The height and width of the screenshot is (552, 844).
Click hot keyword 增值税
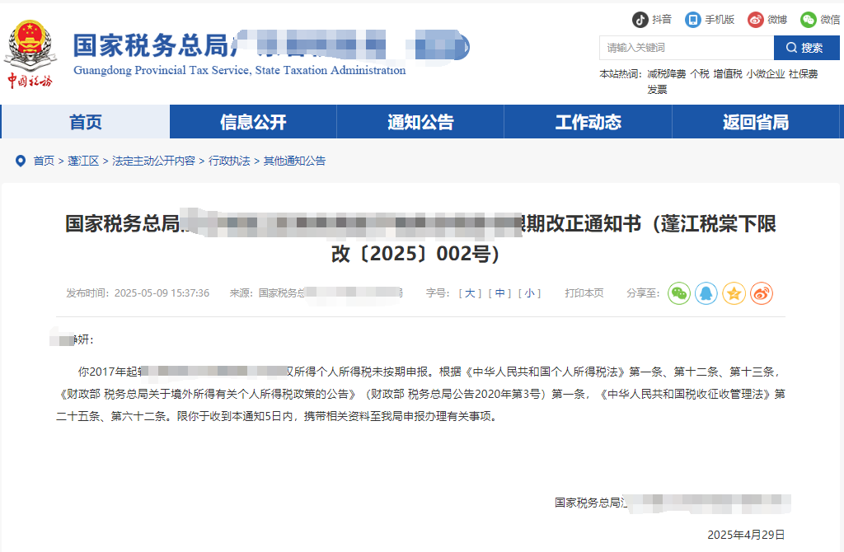coord(728,73)
